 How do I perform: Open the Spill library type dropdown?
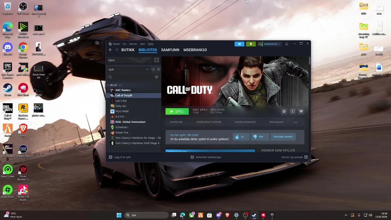(128, 69)
